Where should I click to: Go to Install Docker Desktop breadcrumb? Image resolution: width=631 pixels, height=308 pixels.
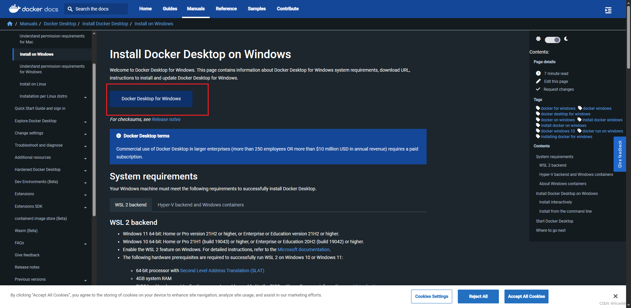105,24
